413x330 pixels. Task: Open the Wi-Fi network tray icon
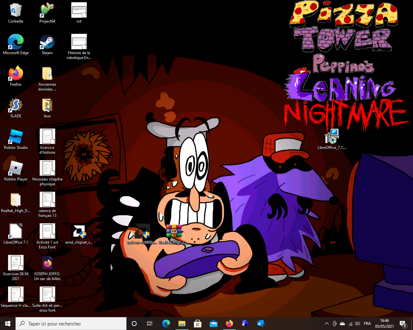click(350, 324)
